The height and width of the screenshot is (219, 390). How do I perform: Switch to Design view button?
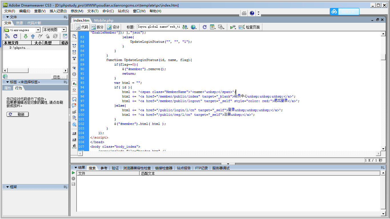point(113,27)
